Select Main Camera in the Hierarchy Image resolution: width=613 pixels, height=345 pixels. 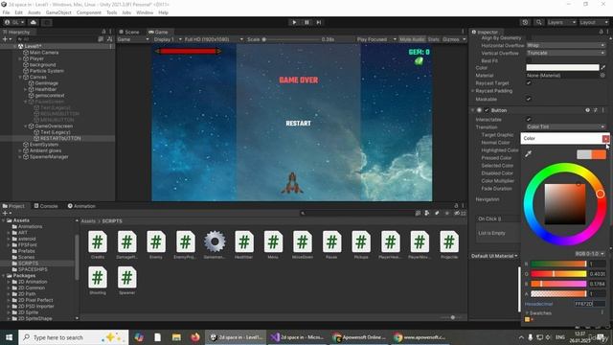click(x=44, y=53)
